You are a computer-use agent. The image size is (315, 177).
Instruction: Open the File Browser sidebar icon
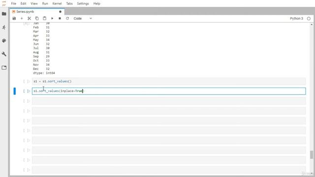[x=4, y=14]
